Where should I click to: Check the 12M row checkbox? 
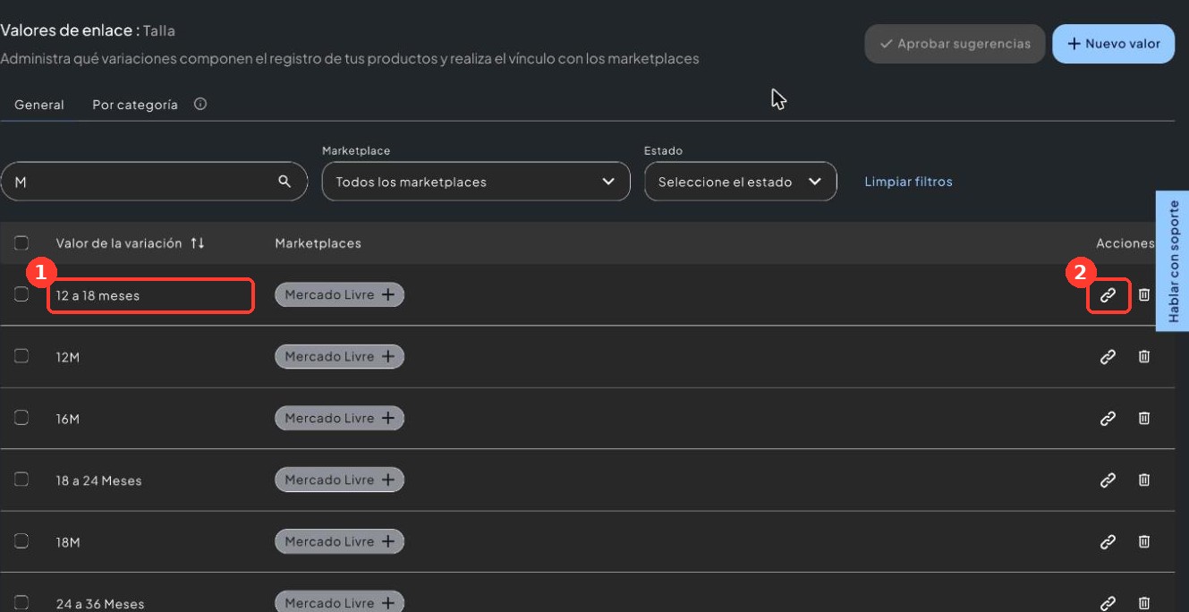tap(21, 356)
